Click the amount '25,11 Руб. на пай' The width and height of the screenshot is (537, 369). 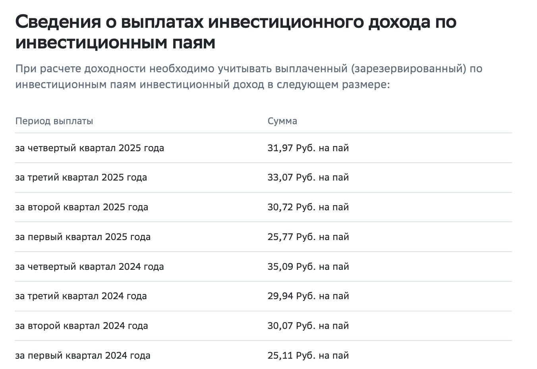(x=308, y=356)
